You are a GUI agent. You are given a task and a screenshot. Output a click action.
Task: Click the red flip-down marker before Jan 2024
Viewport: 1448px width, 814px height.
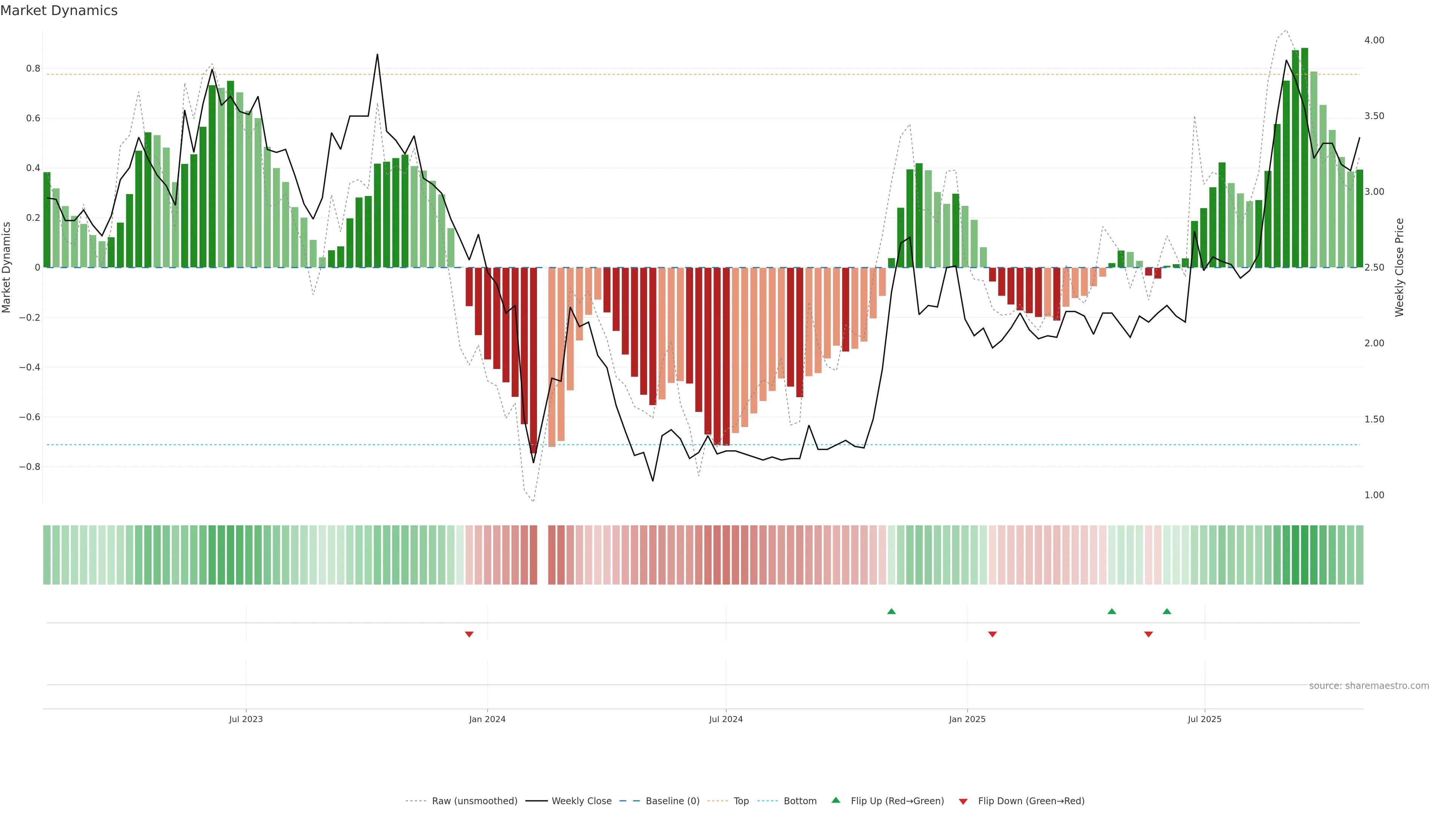pos(469,634)
